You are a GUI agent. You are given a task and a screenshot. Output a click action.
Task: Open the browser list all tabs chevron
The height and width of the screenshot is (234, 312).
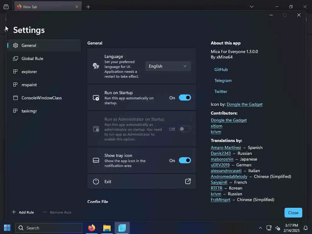coord(252,7)
